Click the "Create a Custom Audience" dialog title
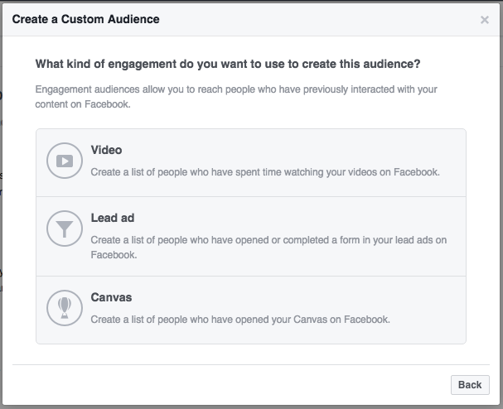Viewport: 503px width, 409px height. [x=85, y=18]
